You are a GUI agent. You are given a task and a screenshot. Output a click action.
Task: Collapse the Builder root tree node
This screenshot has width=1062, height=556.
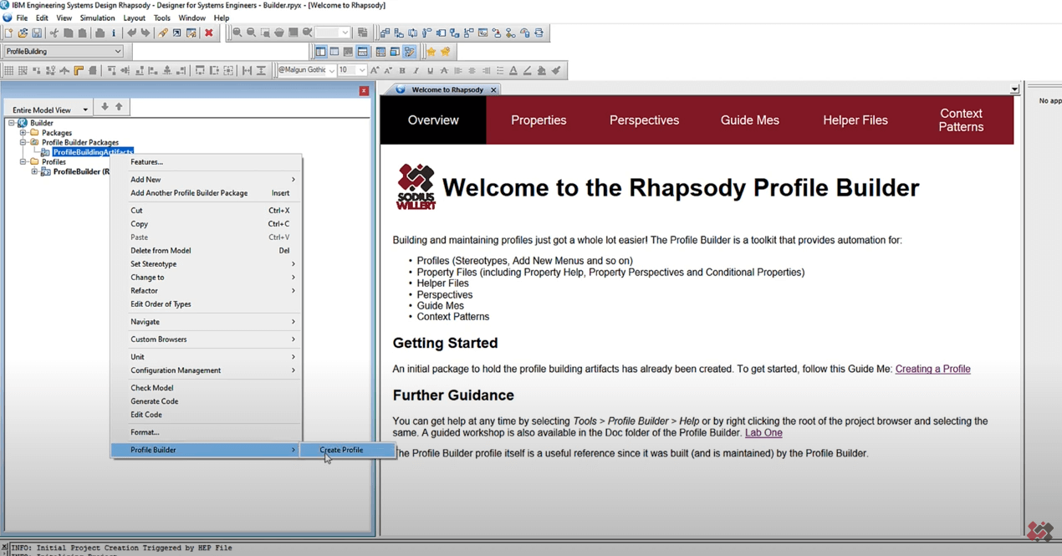tap(12, 123)
